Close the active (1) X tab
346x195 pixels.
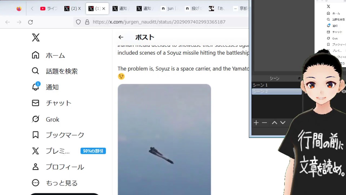coord(104,9)
